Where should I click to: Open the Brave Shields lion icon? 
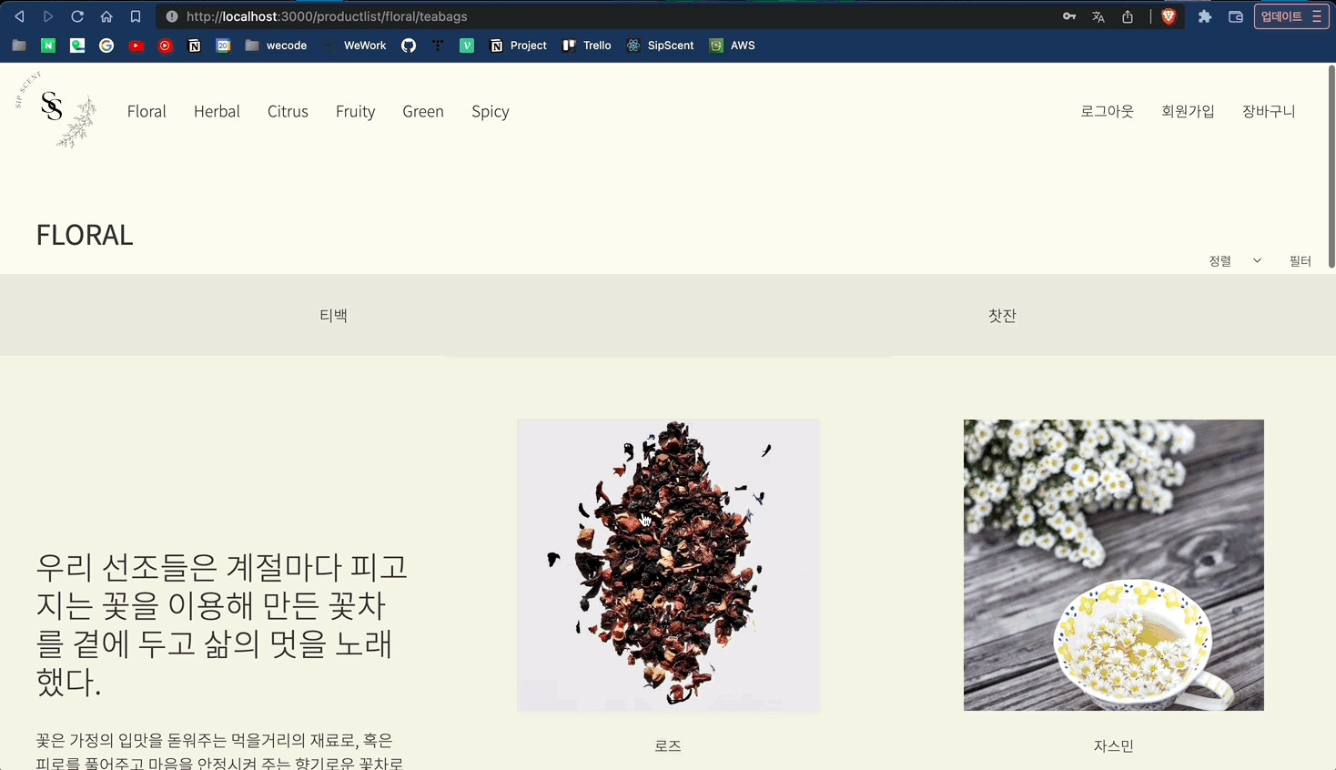pos(1169,16)
